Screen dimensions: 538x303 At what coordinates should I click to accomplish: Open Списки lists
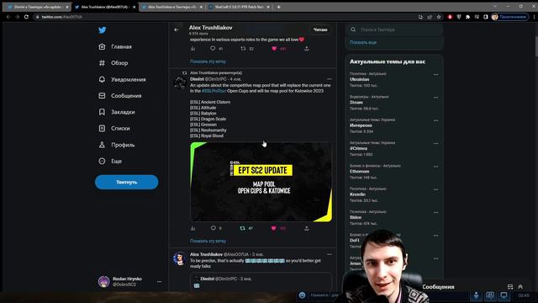pyautogui.click(x=114, y=128)
